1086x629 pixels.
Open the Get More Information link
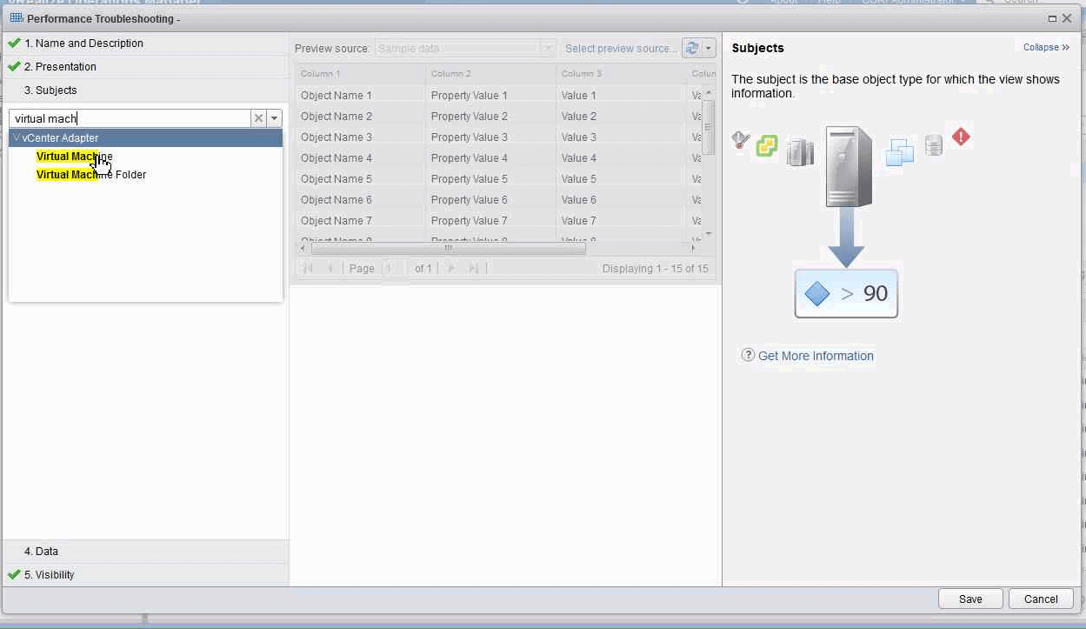[x=816, y=356]
